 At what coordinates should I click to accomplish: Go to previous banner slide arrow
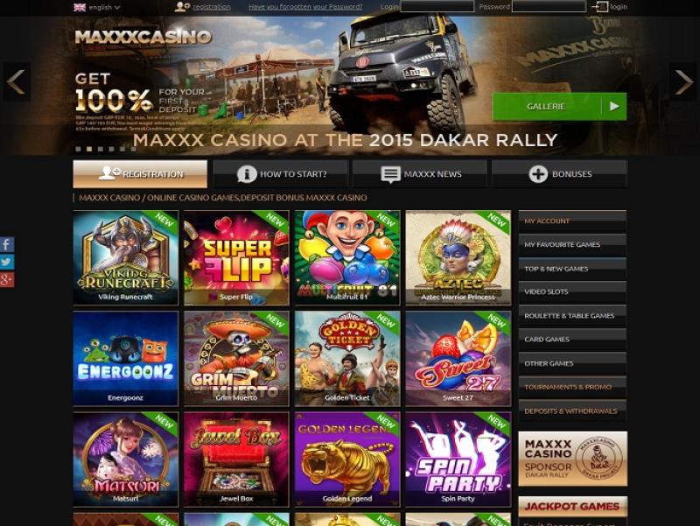pyautogui.click(x=17, y=81)
